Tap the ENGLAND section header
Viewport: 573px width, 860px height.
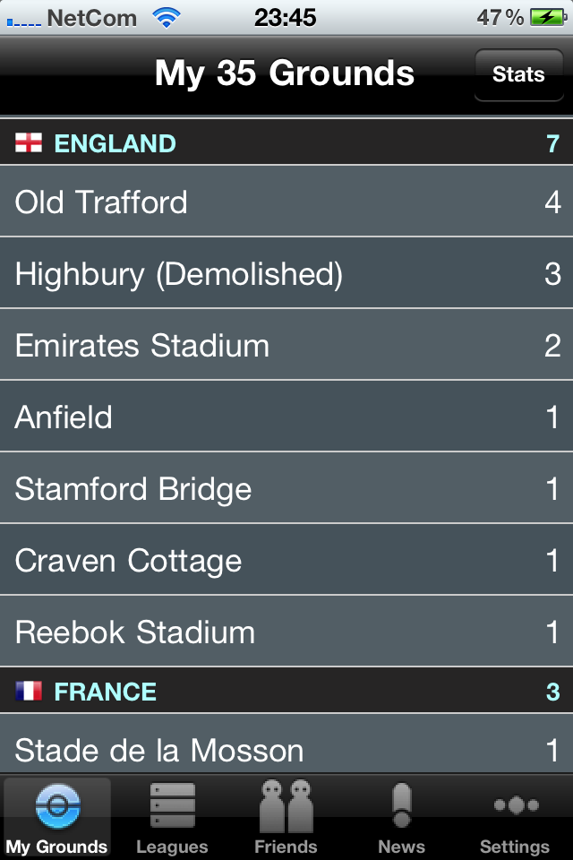click(x=286, y=142)
